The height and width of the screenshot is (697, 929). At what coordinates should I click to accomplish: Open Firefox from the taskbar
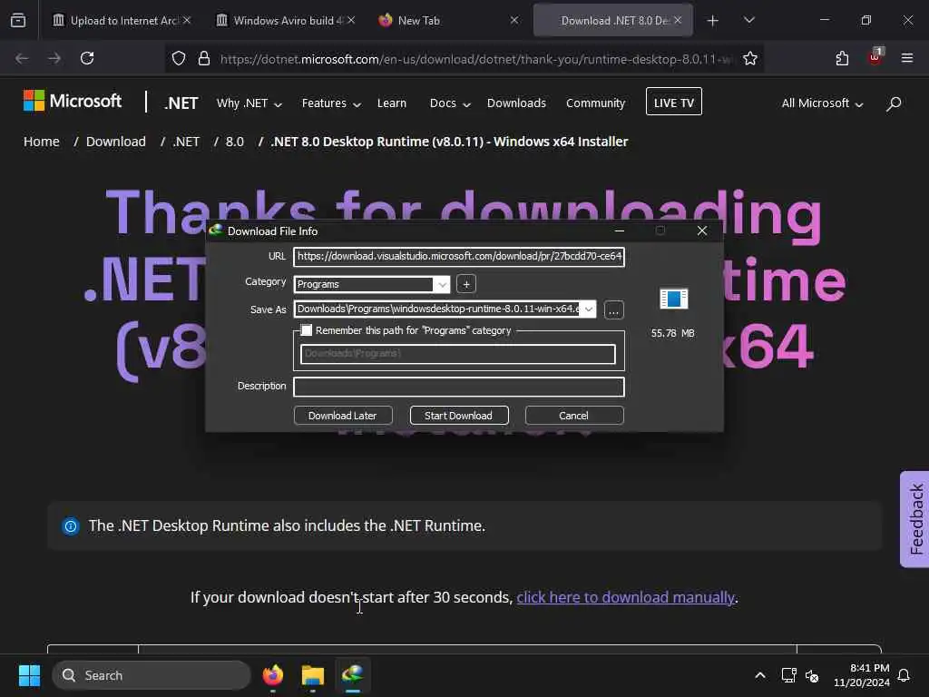tap(273, 675)
